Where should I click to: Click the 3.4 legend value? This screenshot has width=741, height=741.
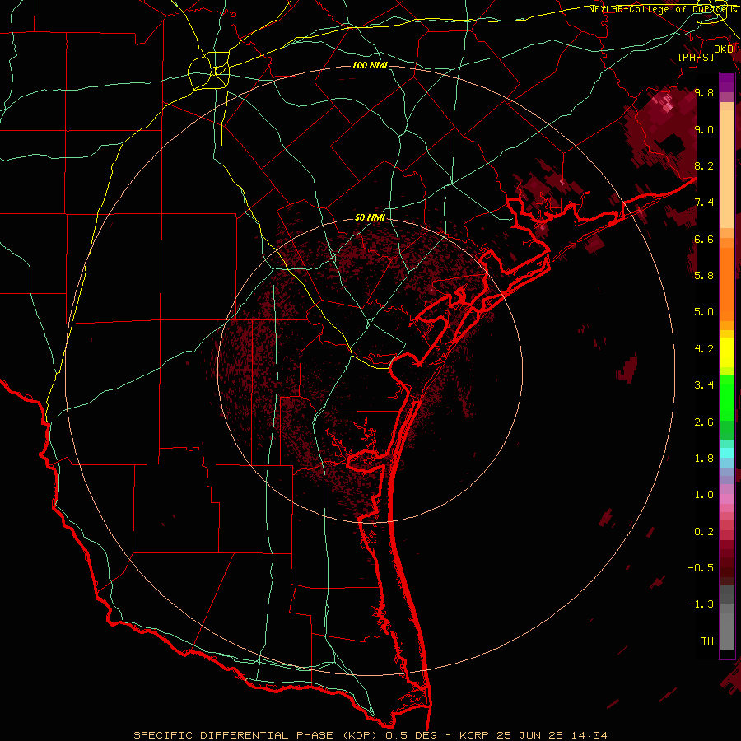pos(704,385)
